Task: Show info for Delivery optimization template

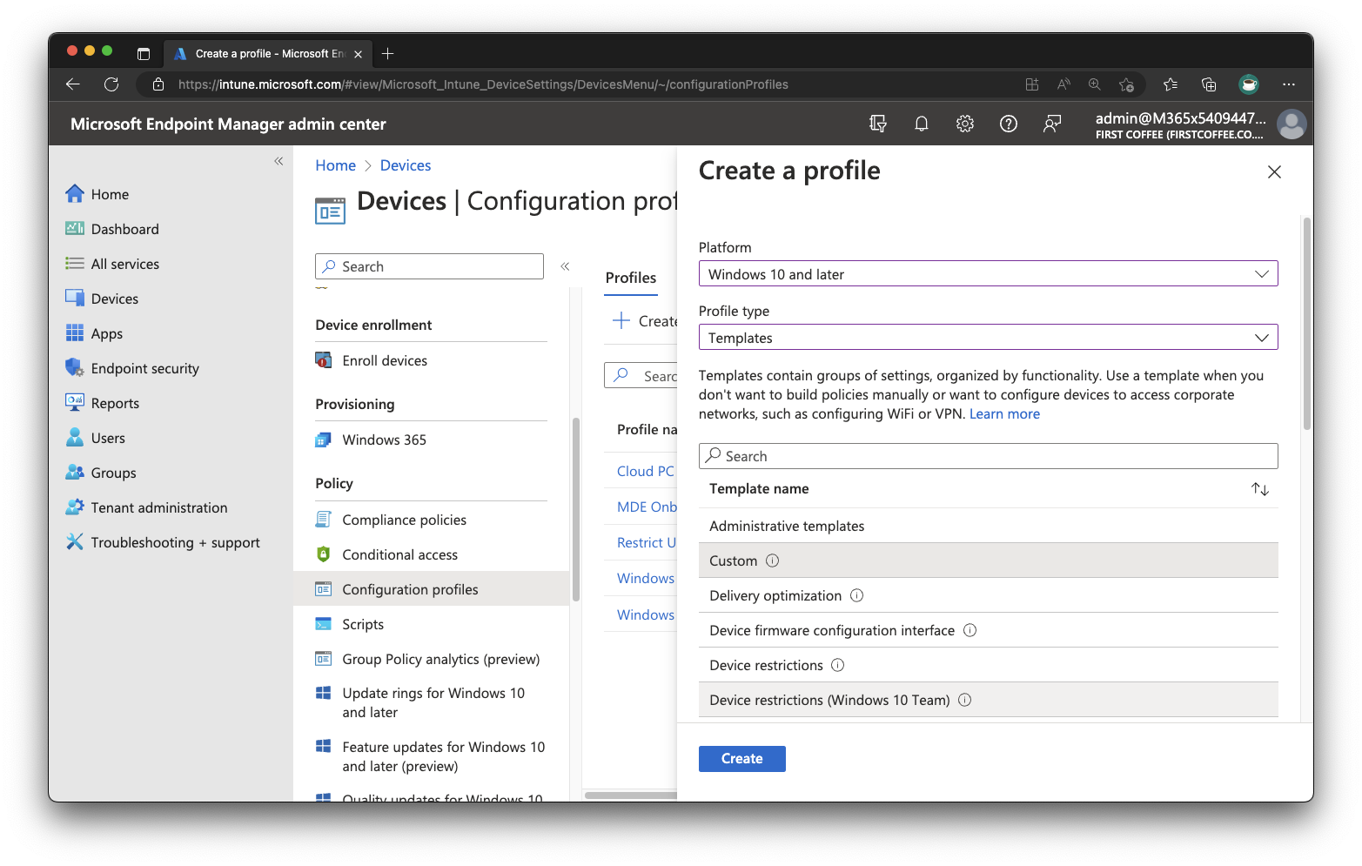Action: tap(857, 595)
